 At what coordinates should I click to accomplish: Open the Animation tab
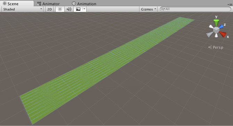click(84, 4)
